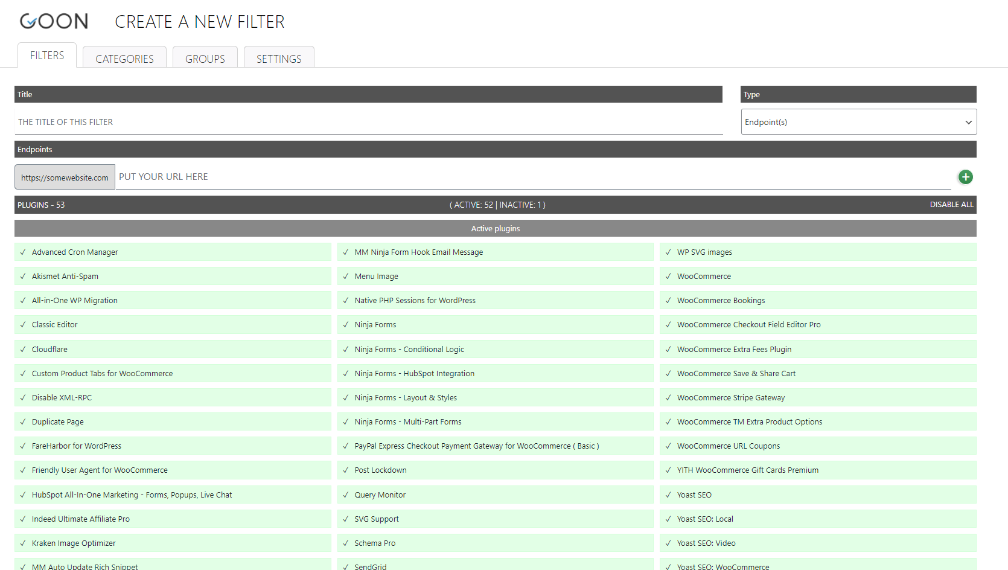
Task: Toggle the Akismet Anti-Spam plugin
Action: 173,277
